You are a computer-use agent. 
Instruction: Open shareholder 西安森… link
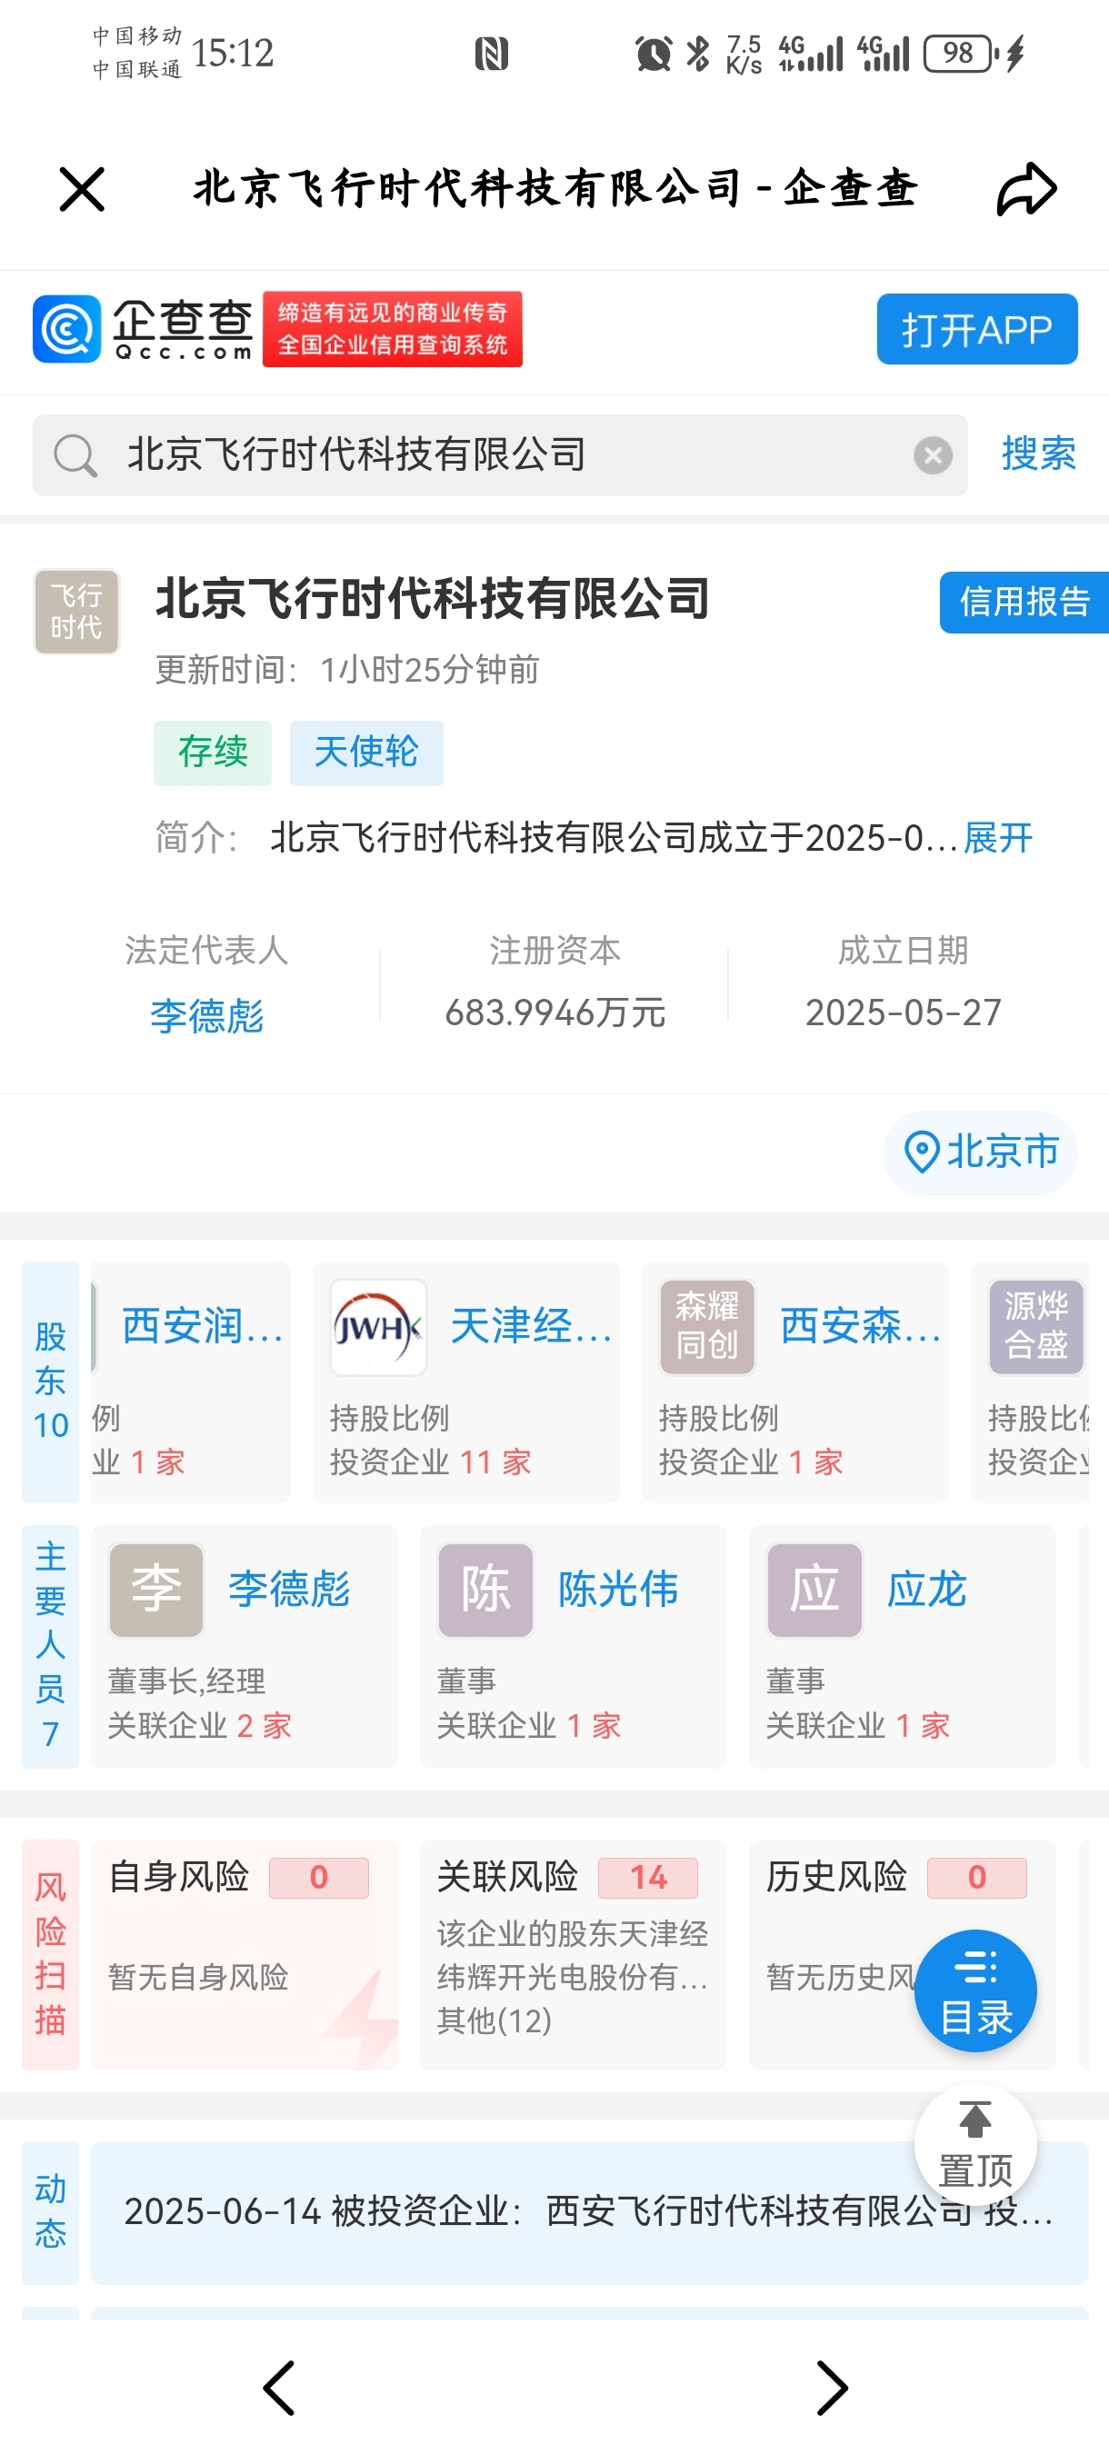861,1327
